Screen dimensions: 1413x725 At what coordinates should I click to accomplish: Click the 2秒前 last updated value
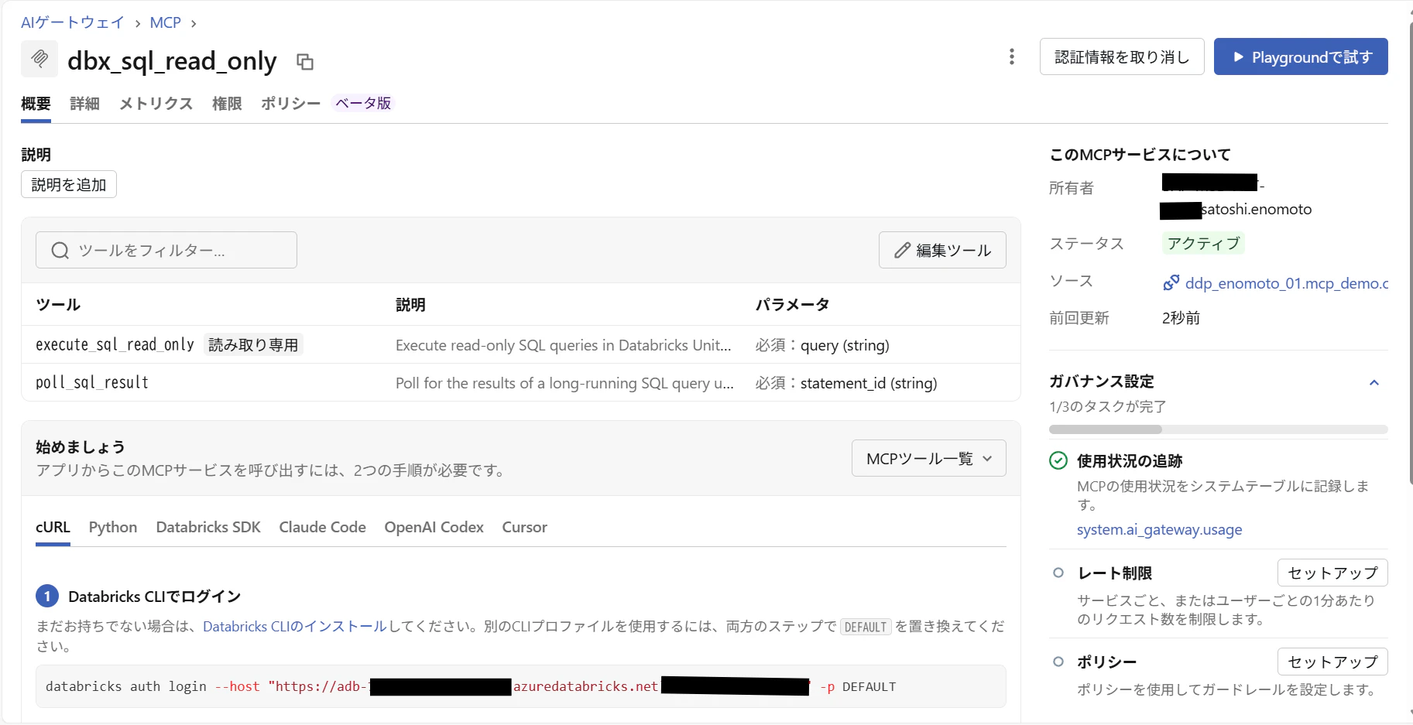coord(1181,318)
